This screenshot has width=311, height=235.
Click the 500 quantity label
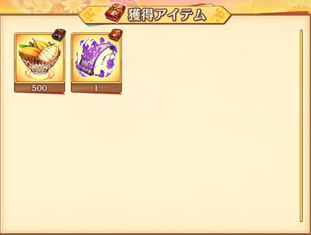(40, 88)
